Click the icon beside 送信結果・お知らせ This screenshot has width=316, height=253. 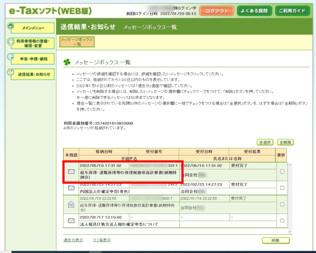click(10, 72)
